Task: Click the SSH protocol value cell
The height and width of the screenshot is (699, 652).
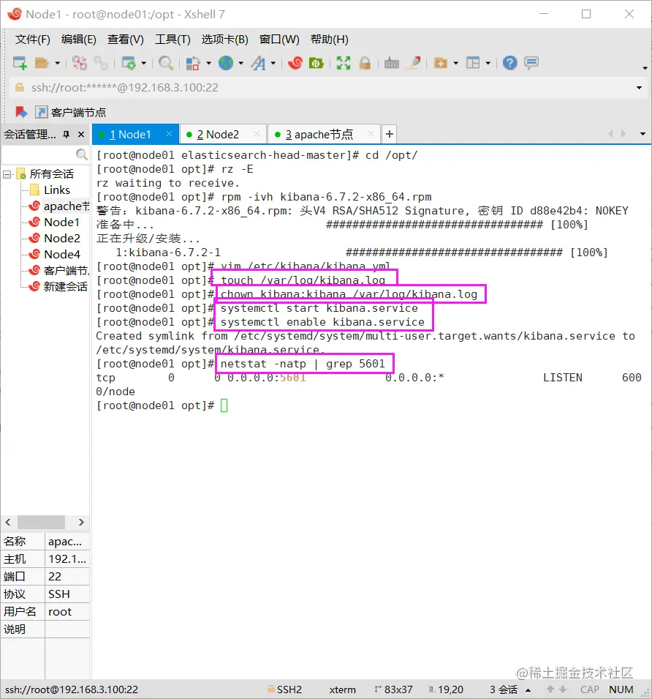Action: (x=67, y=594)
